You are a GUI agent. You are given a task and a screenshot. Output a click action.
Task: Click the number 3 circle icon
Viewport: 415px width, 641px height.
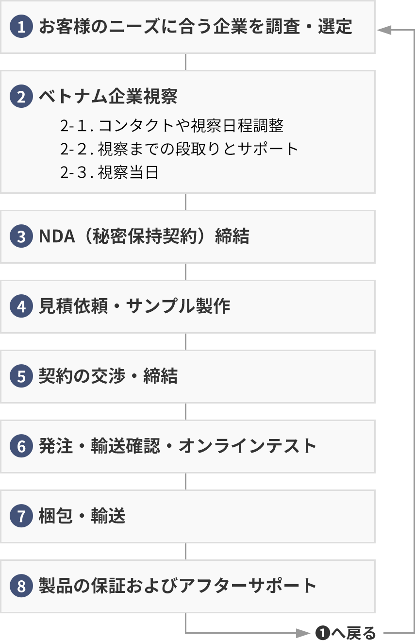[x=21, y=236]
